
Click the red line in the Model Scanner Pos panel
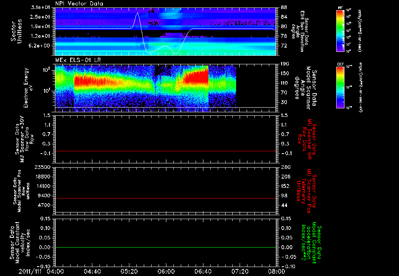[166, 198]
